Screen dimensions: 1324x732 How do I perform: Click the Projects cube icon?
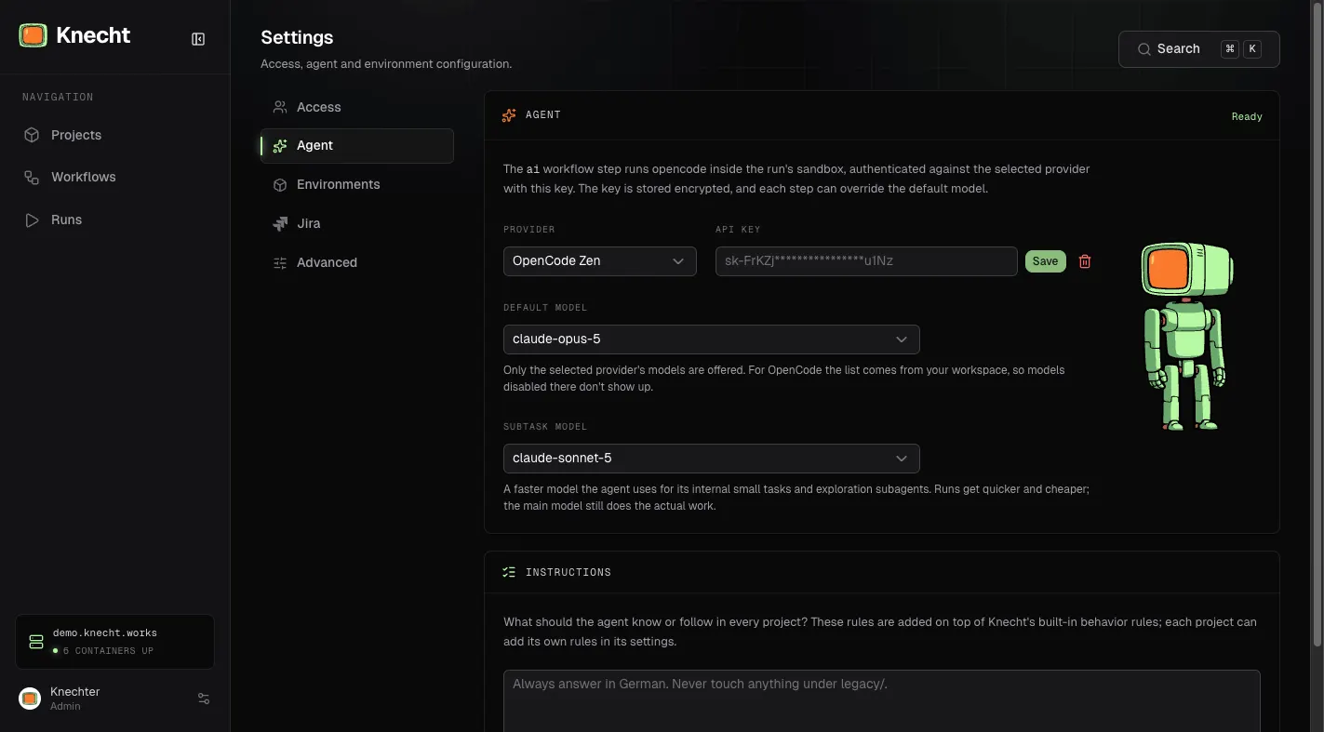32,135
